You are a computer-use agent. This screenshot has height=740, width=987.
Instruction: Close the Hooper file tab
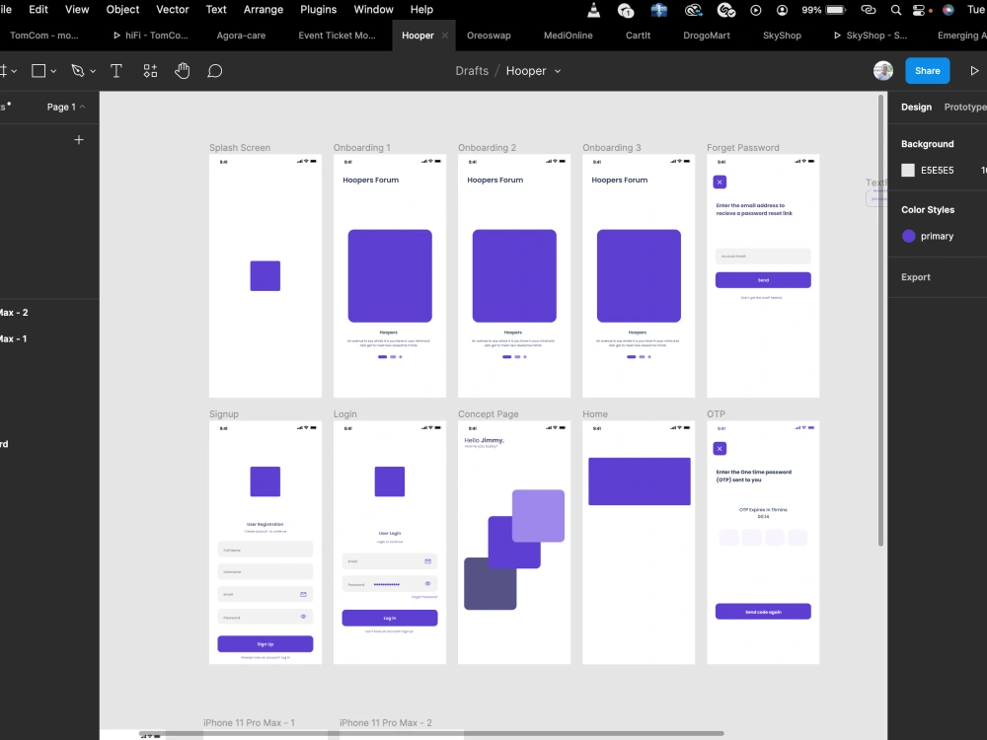[445, 36]
